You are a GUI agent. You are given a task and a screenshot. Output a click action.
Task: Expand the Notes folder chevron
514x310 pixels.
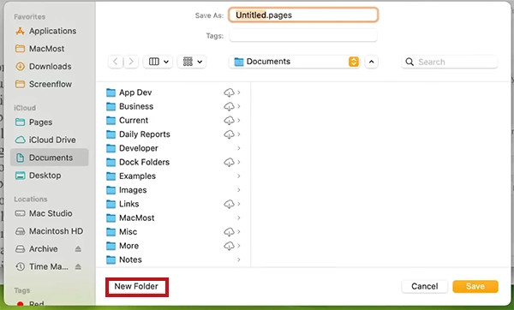[x=239, y=259]
